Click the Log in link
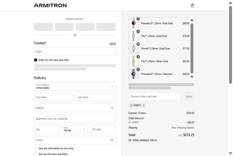Viewport: 233px width, 156px height. 112,44
